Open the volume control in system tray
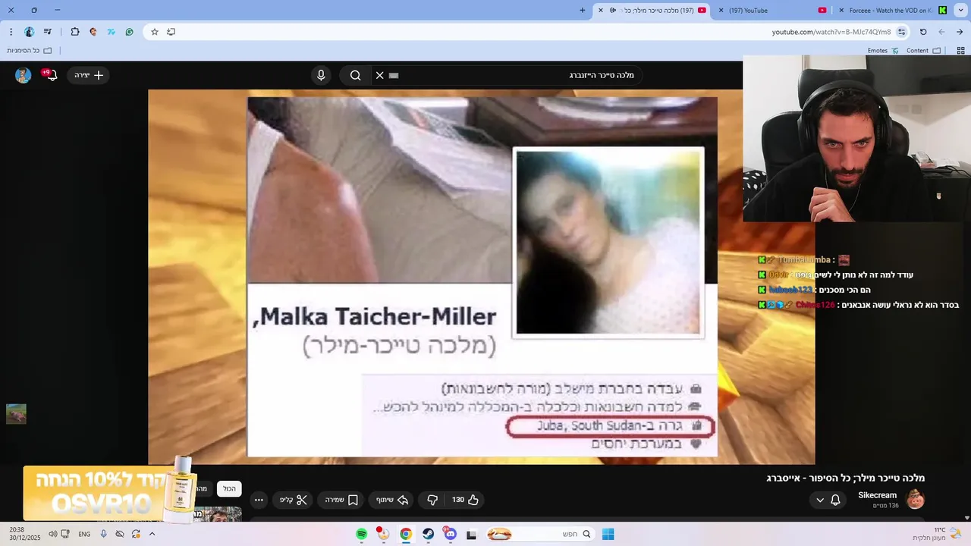Image resolution: width=971 pixels, height=546 pixels. click(52, 534)
